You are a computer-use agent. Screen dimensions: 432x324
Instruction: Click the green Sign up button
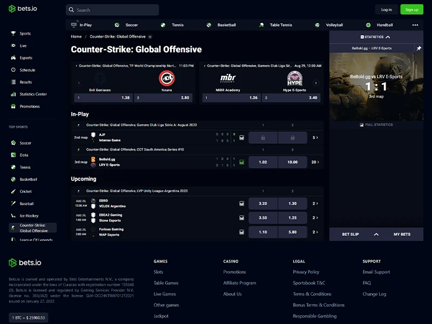tap(411, 10)
